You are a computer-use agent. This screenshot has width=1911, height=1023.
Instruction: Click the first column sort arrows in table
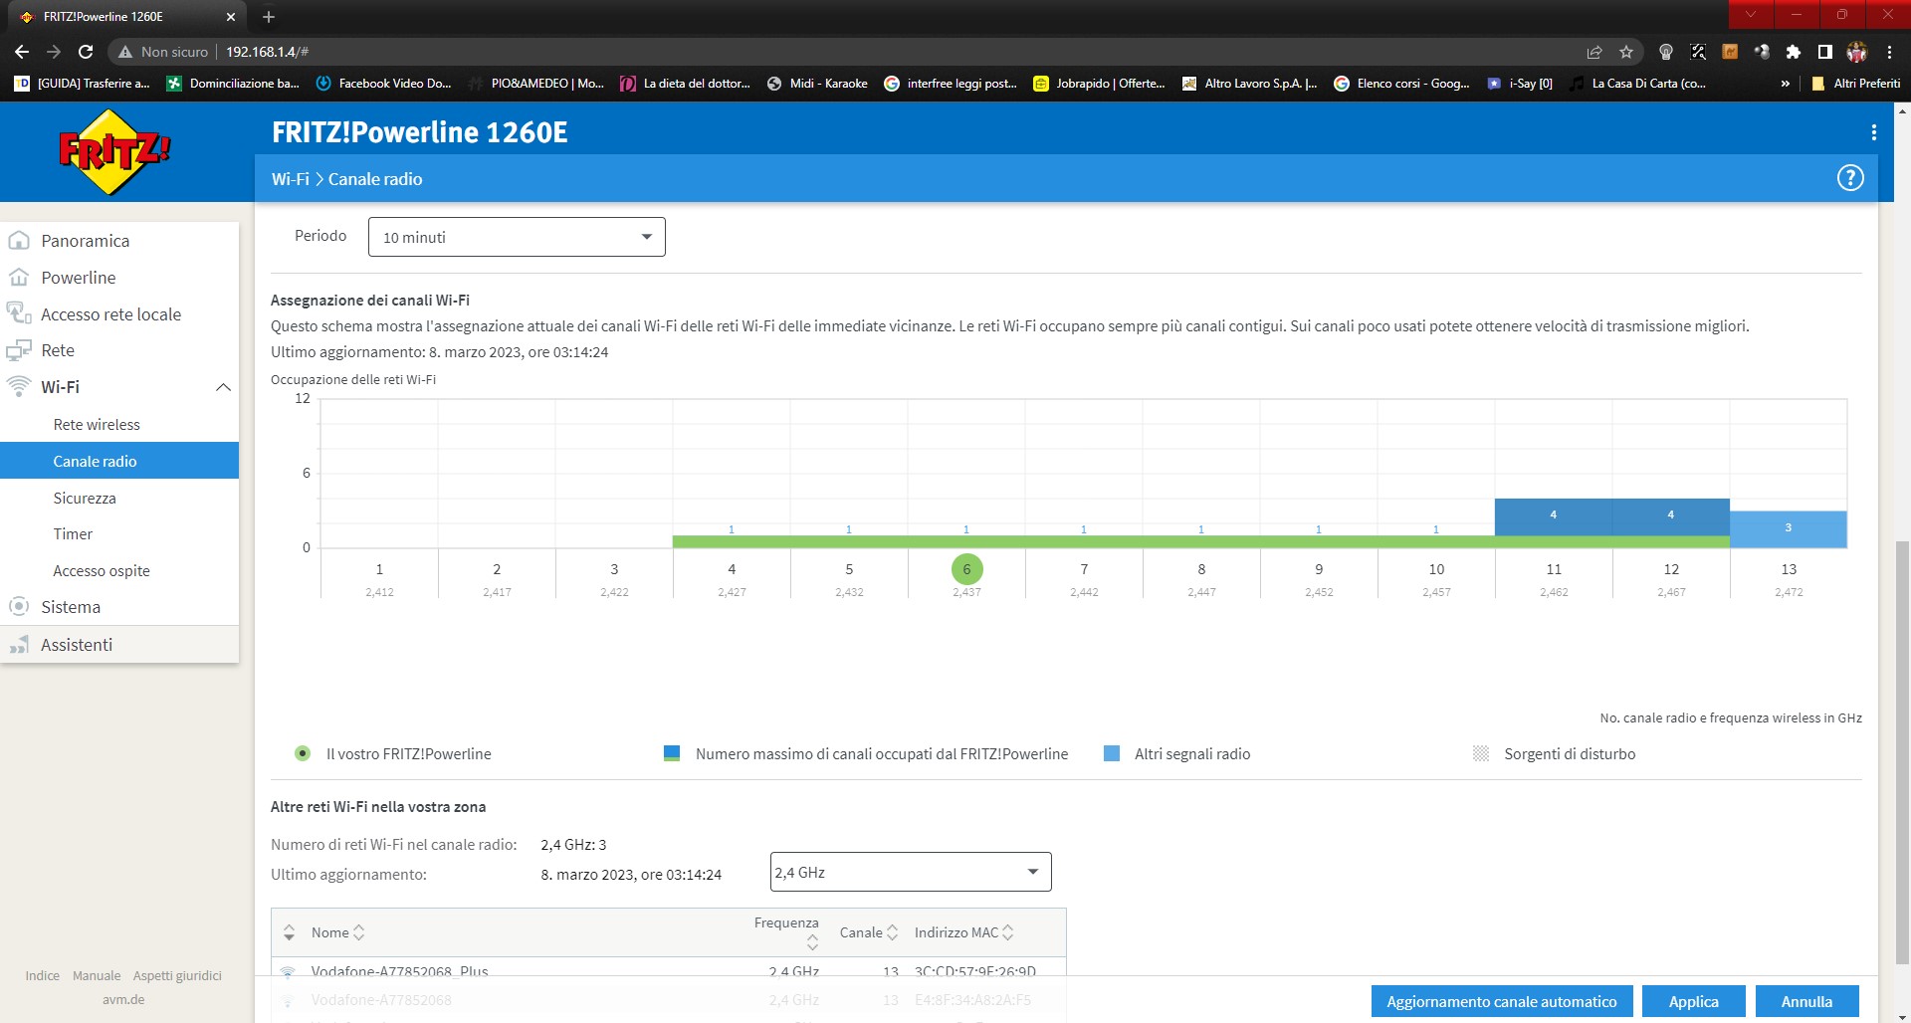pos(289,932)
